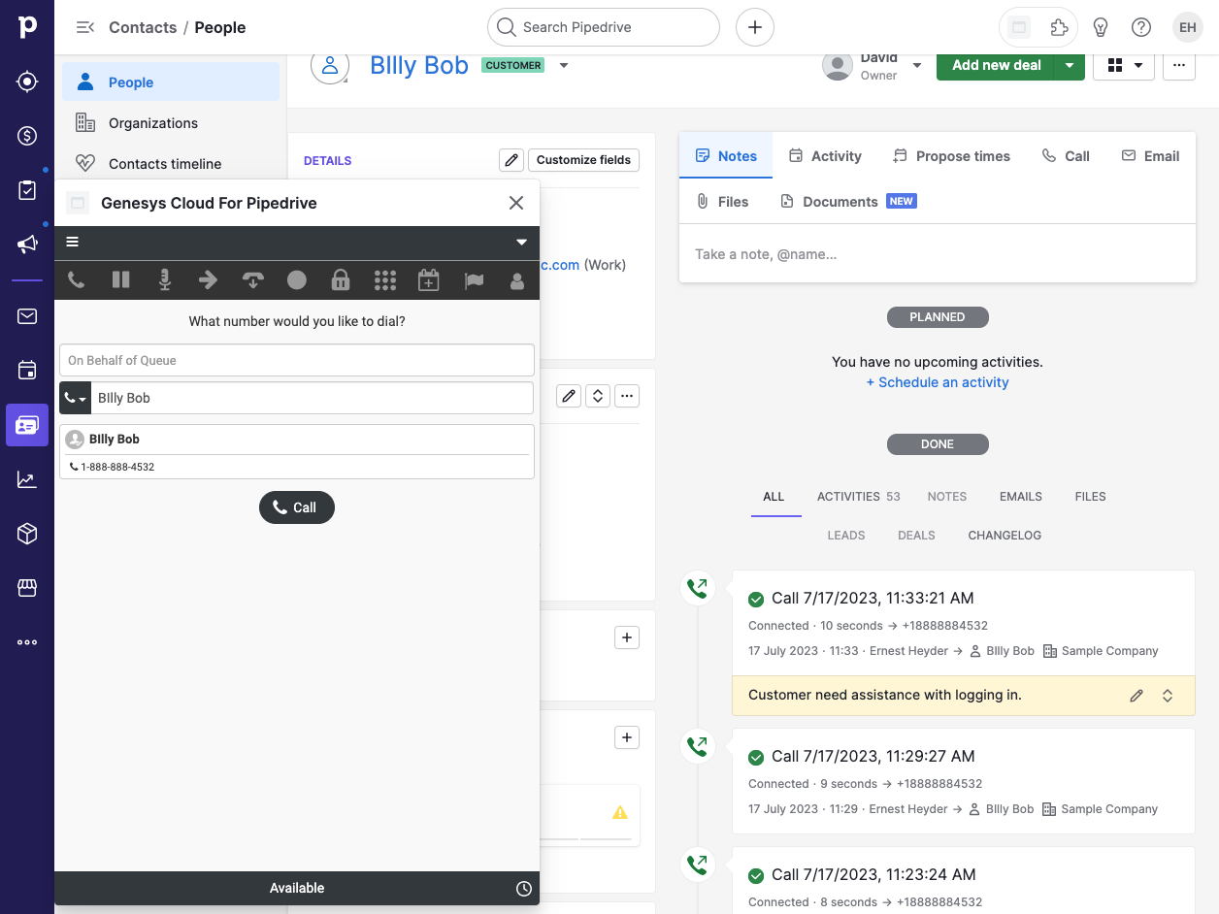Expand the note about logging in
This screenshot has width=1219, height=914.
(x=1168, y=696)
